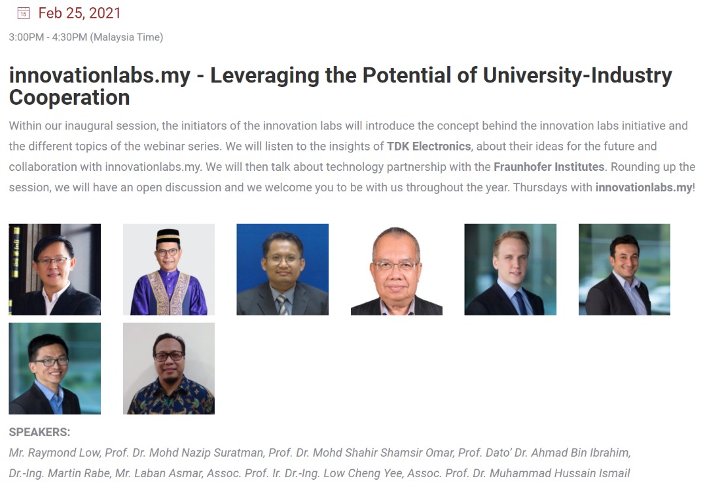Click bold innovationlabs.my at end of description
707x487 pixels.
643,187
